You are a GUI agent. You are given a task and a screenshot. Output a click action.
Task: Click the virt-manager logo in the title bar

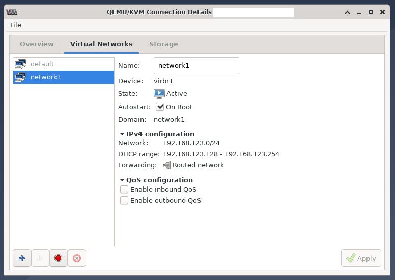(x=12, y=12)
